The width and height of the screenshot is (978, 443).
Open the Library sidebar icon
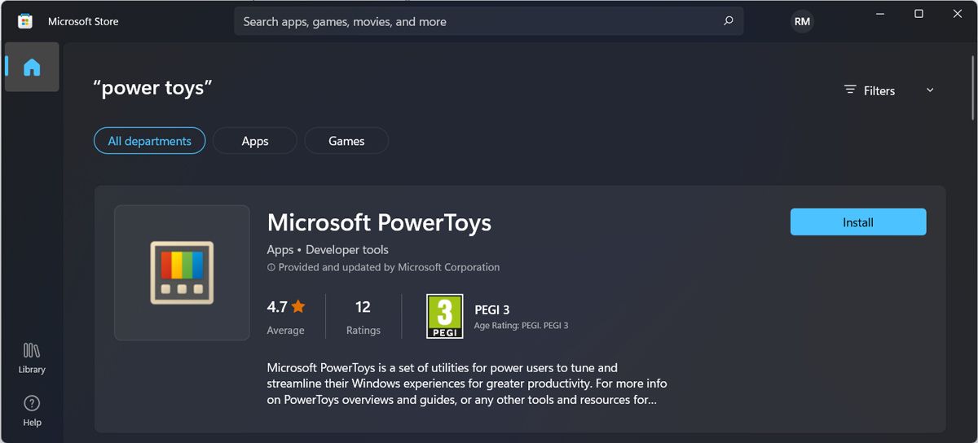(32, 357)
